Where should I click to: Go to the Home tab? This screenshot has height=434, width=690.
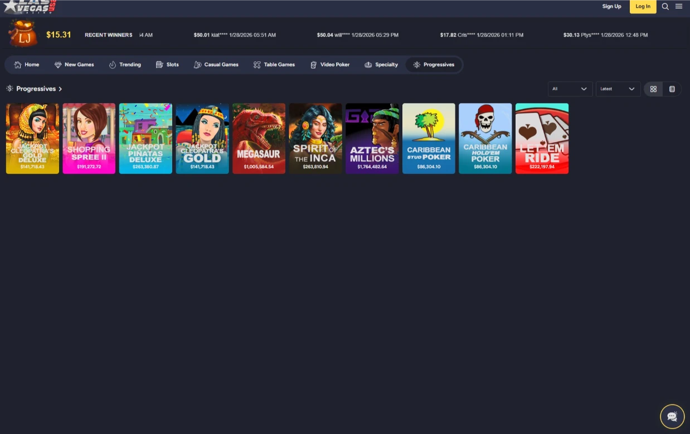pyautogui.click(x=26, y=65)
